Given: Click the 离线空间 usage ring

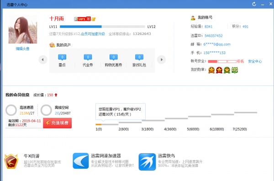Looking at the screenshot, I should click(46, 110).
